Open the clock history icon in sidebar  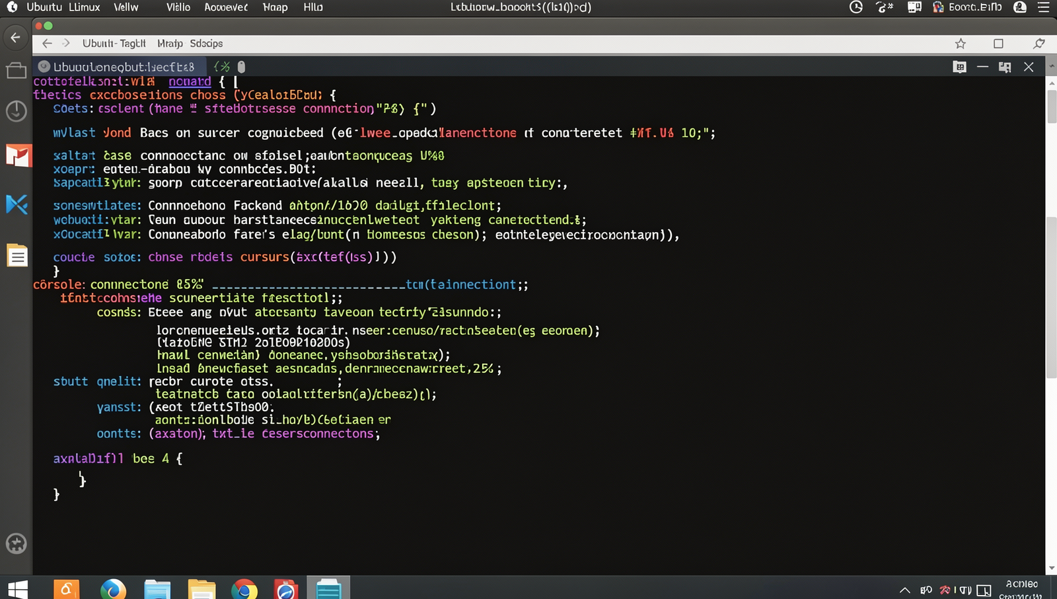pos(16,110)
